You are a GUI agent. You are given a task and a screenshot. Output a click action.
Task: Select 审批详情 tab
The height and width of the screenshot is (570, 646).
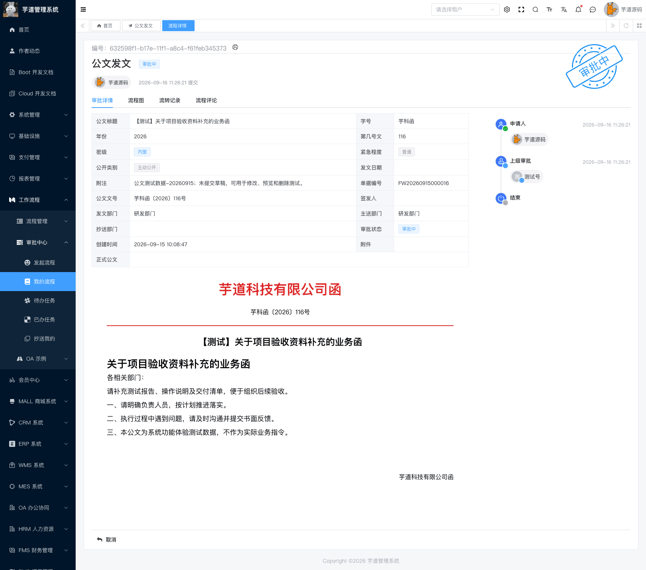pos(102,100)
